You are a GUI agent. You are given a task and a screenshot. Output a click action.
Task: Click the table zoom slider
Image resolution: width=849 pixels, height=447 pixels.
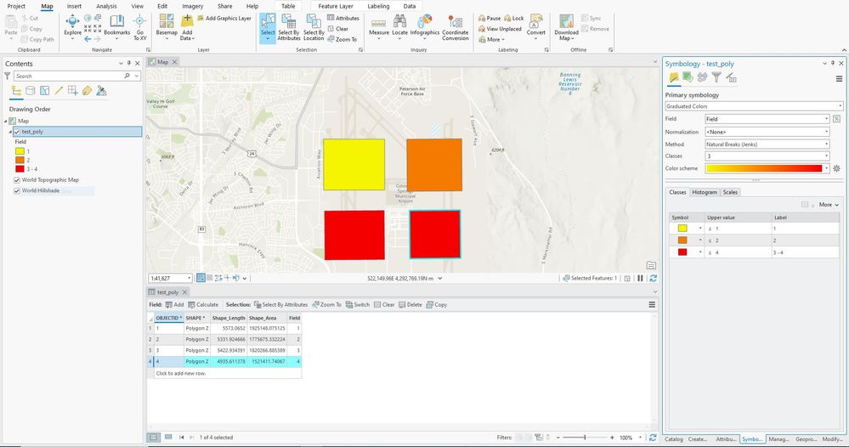tap(585, 438)
